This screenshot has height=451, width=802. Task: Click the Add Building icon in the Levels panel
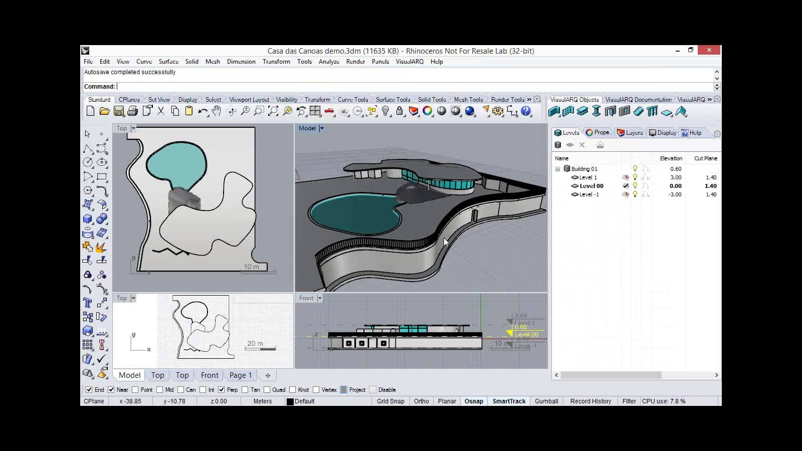tap(558, 145)
